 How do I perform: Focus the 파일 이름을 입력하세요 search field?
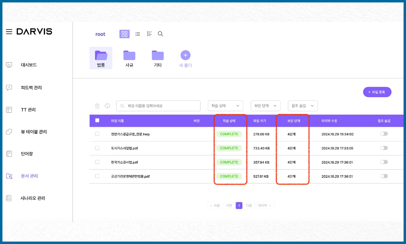[158, 106]
